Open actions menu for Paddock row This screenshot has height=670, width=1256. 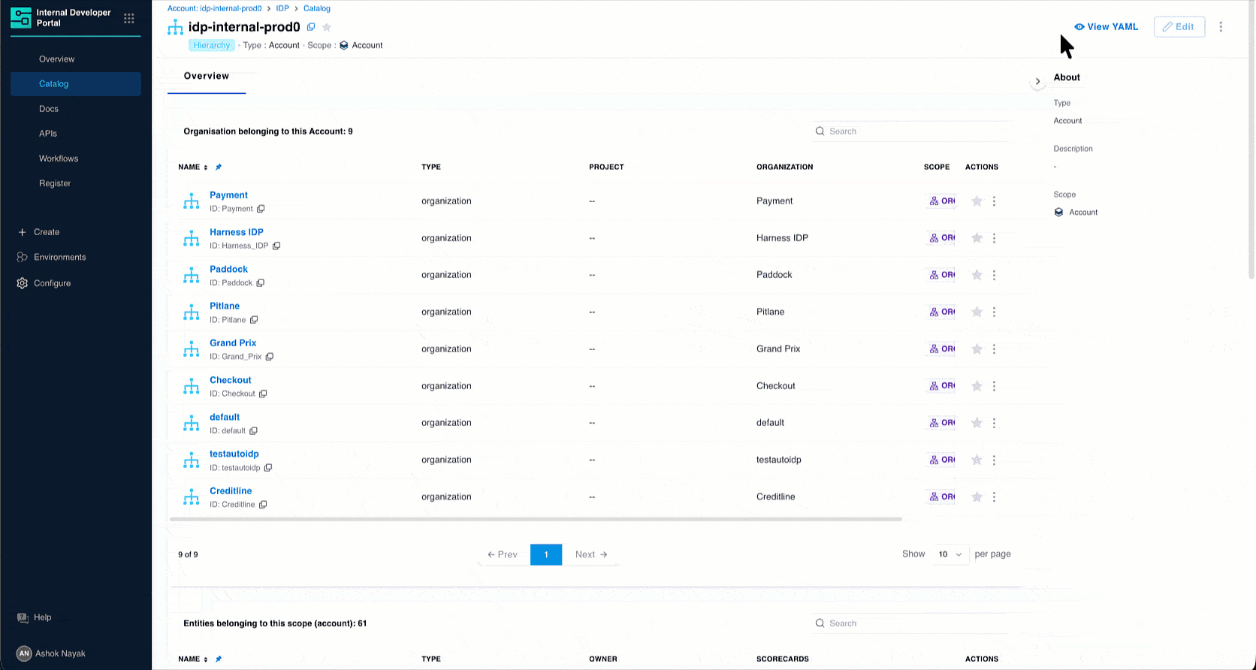tap(994, 275)
